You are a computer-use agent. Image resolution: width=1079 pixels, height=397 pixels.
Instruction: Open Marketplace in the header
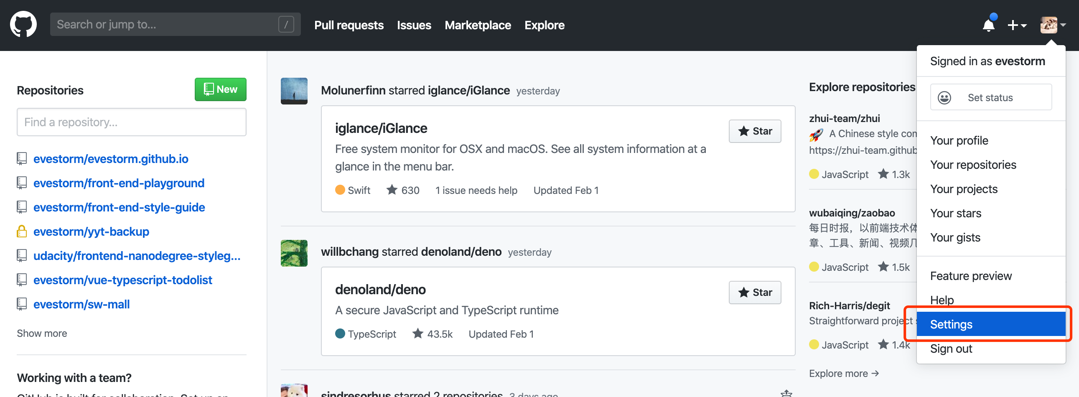pos(478,25)
